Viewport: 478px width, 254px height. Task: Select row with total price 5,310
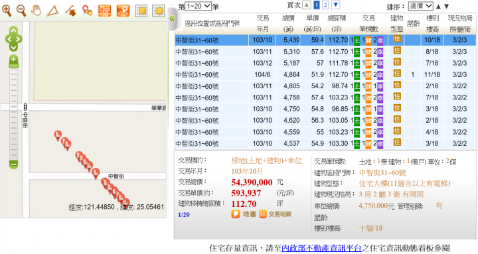(x=325, y=52)
